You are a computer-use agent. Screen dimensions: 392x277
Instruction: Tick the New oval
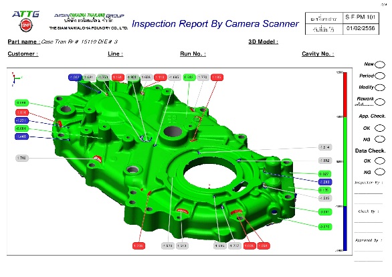(380, 64)
